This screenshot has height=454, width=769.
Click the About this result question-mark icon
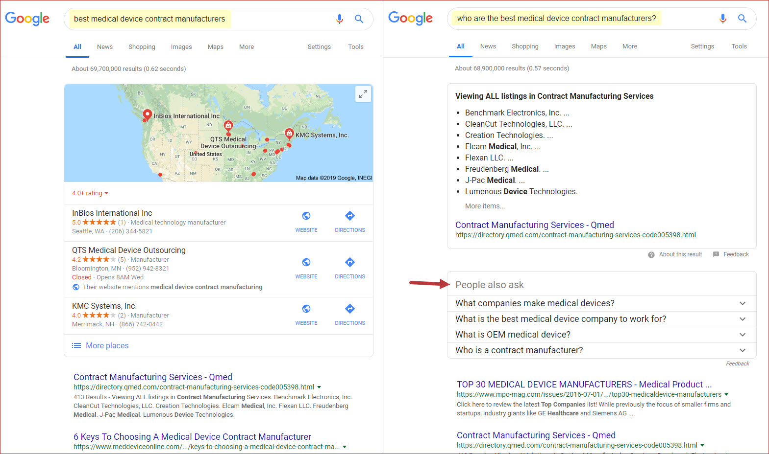coord(651,255)
